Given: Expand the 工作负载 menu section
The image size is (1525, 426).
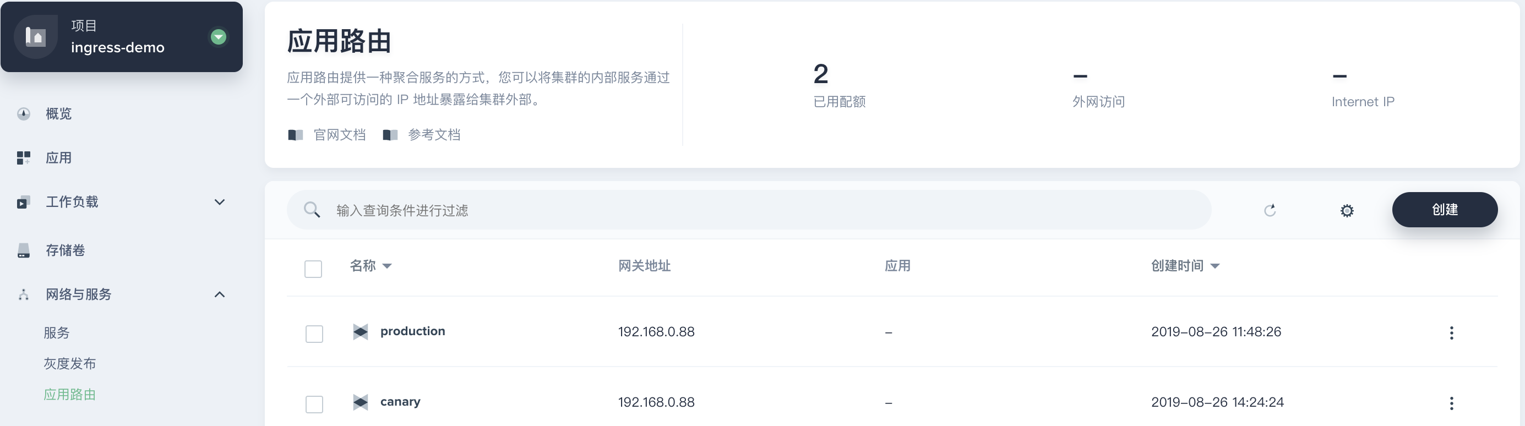Looking at the screenshot, I should (x=220, y=202).
